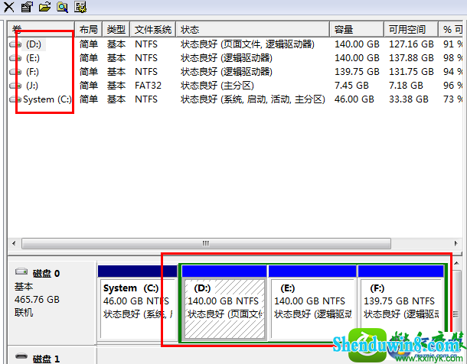Image resolution: width=467 pixels, height=364 pixels.
Task: Select the (F:) volume drive icon
Action: point(15,72)
